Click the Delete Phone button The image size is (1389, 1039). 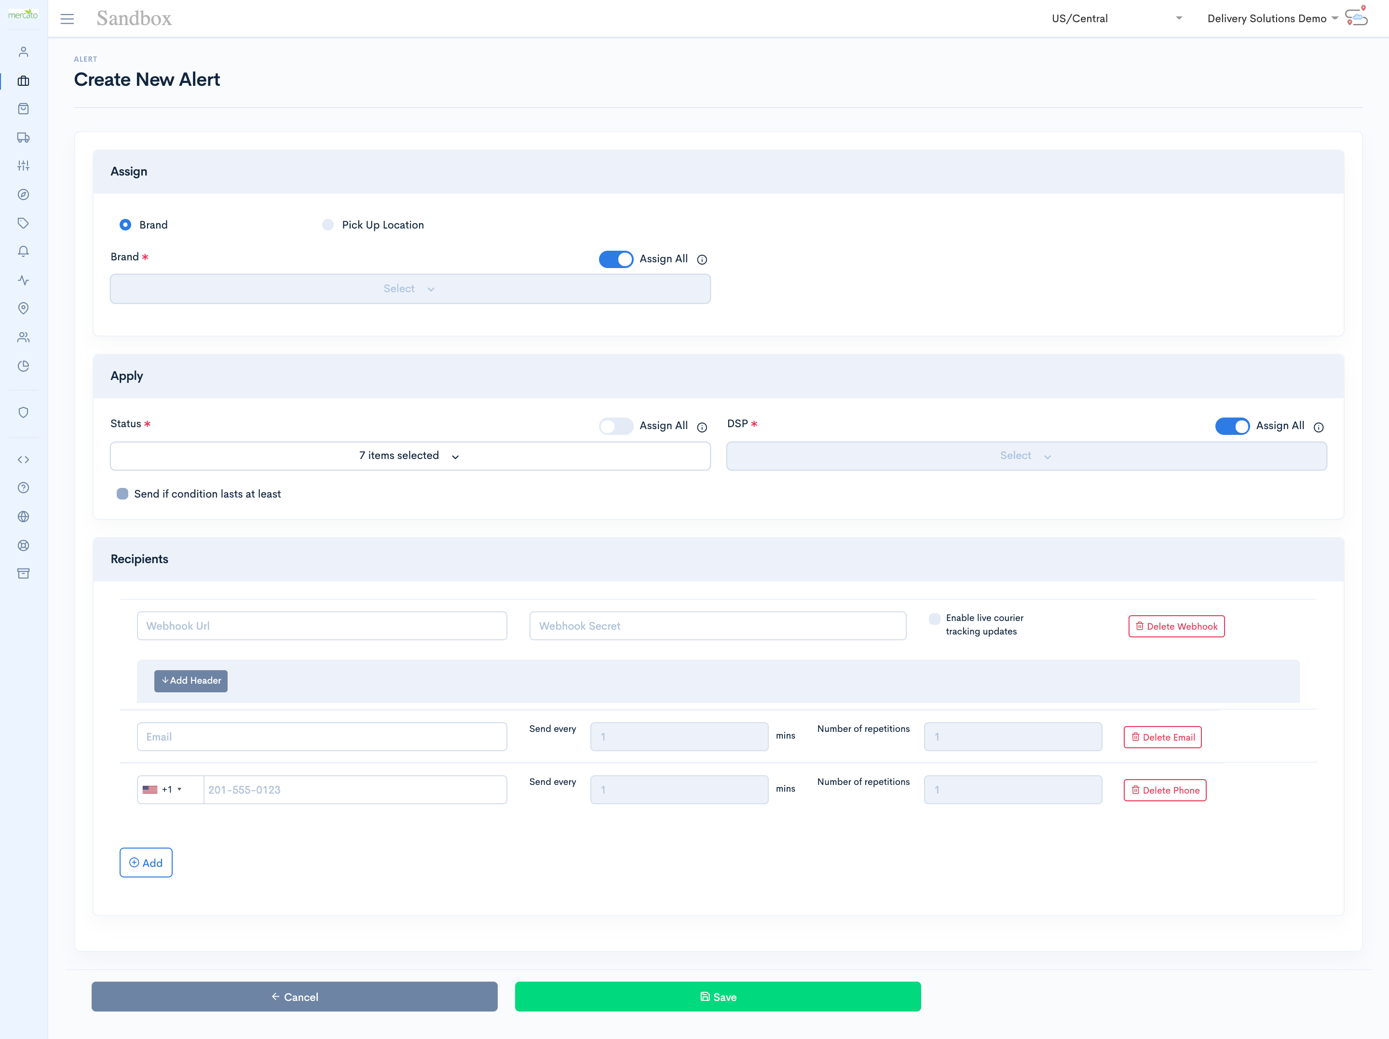pos(1165,790)
